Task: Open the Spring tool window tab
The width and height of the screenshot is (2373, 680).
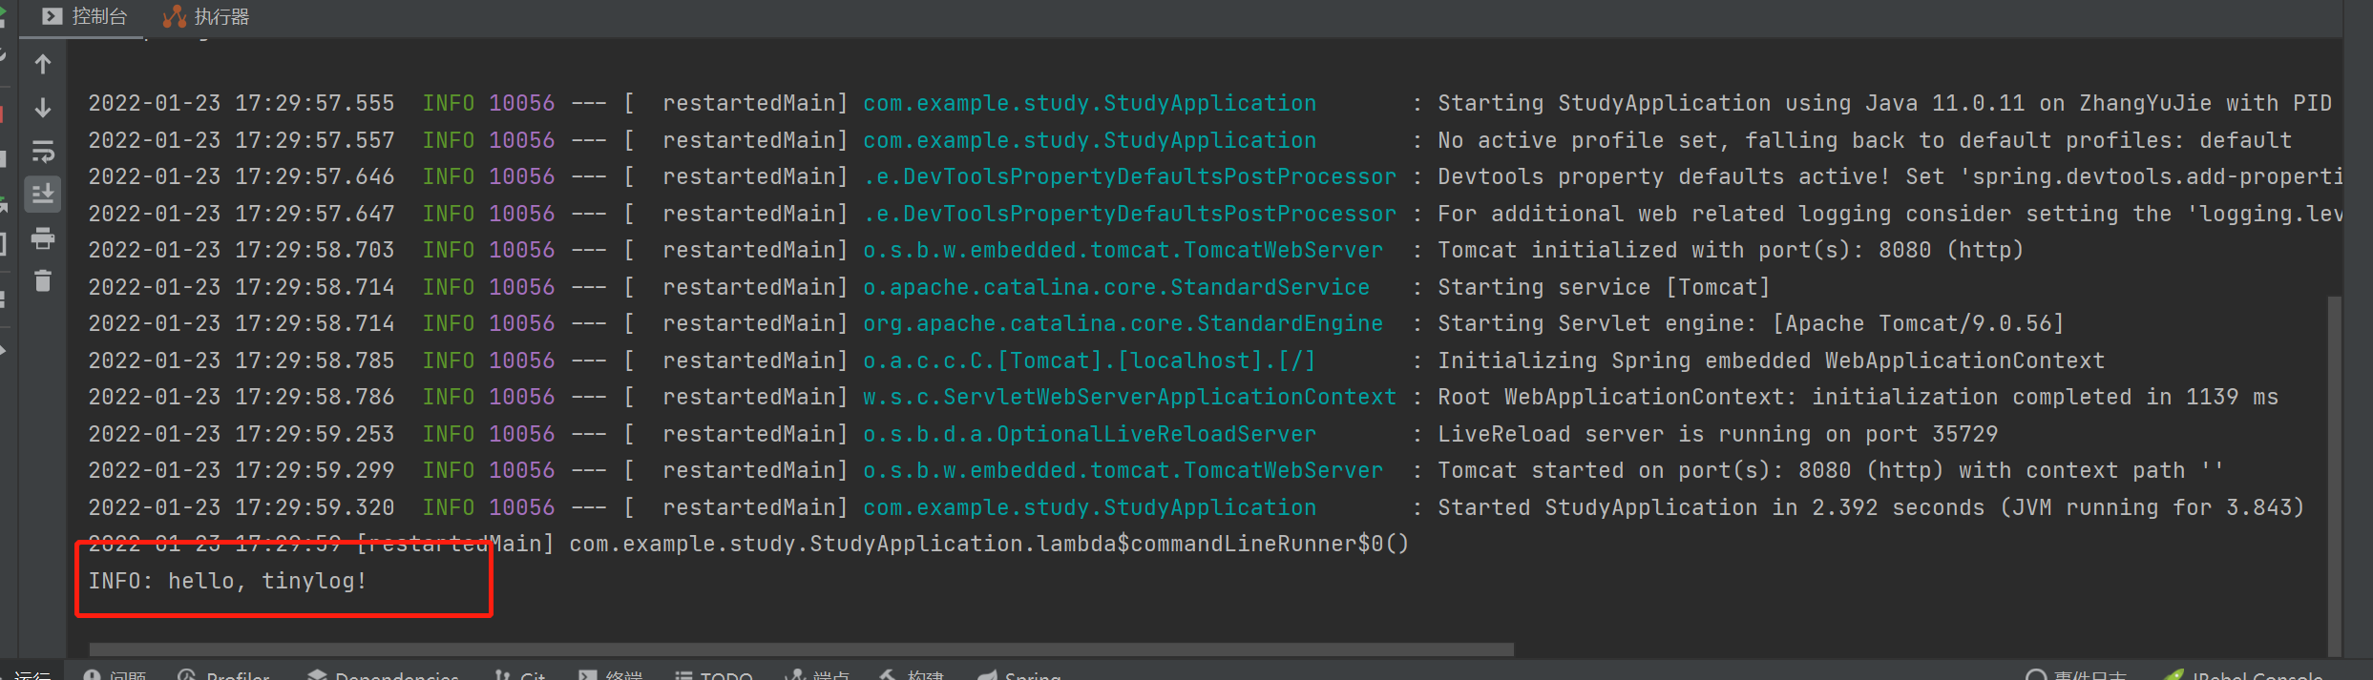Action: coord(1020,675)
